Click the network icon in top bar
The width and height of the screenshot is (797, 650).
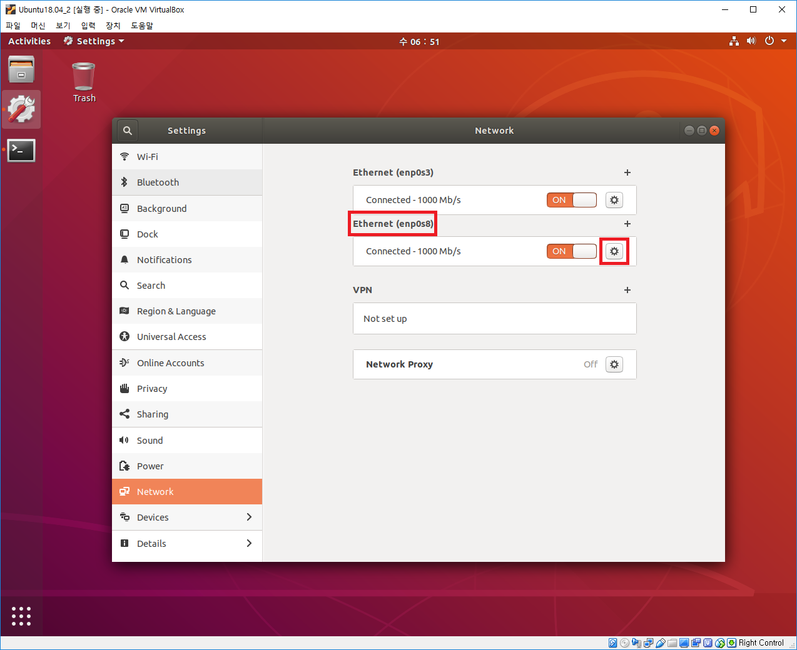point(734,41)
